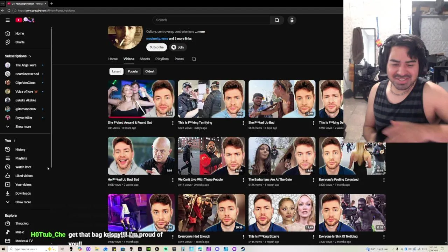Open options menu for She F**ked Up Bad
Screen dimensions: 448x252
pos(314,123)
